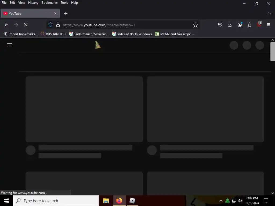The image size is (275, 206).
Task: Open the Firefox account icon
Action: click(x=240, y=25)
